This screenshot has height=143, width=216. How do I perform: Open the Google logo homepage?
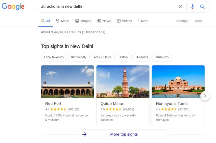pos(13,6)
